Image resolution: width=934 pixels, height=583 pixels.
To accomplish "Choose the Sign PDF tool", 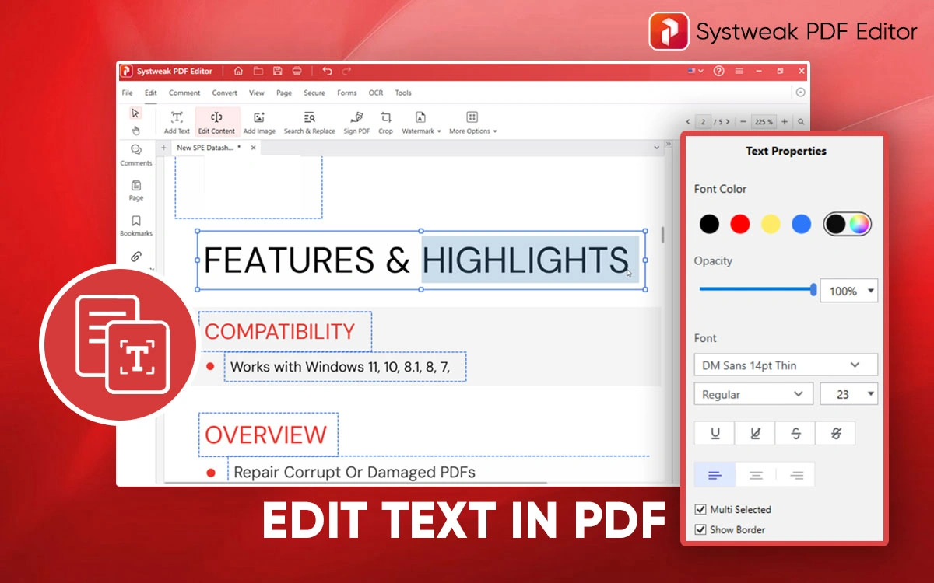I will click(x=356, y=121).
